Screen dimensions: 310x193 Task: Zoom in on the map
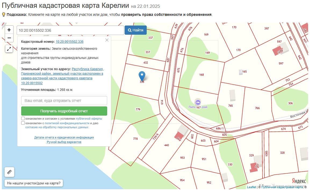pos(9,30)
